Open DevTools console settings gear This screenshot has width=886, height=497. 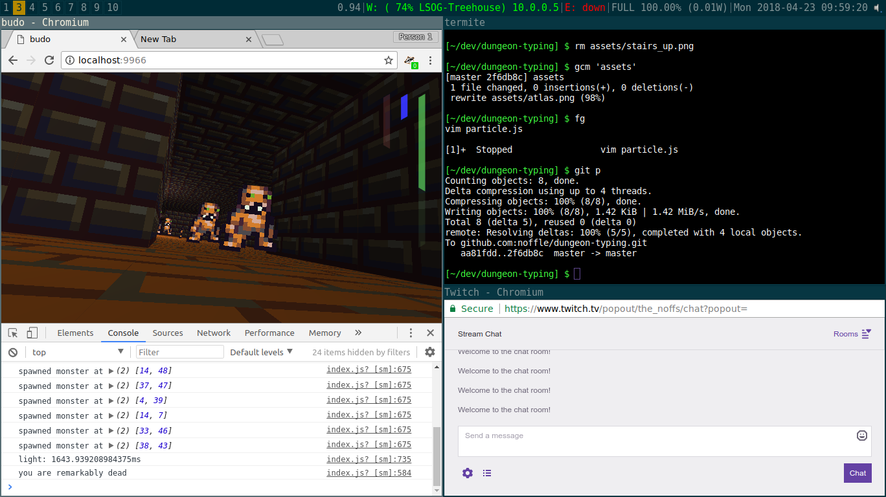point(430,352)
